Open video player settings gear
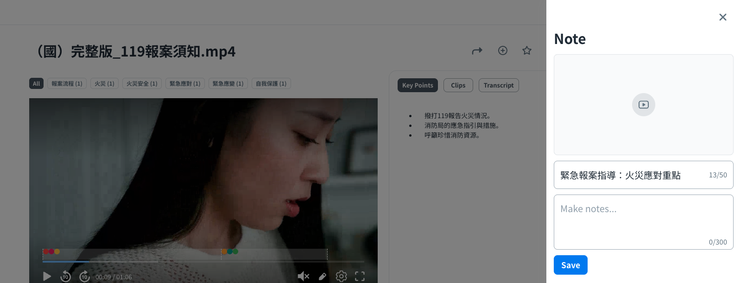This screenshot has height=283, width=741. coord(341,277)
